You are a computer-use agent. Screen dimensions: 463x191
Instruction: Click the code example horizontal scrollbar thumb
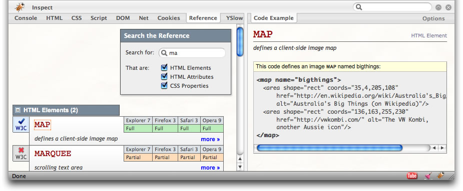(x=329, y=148)
